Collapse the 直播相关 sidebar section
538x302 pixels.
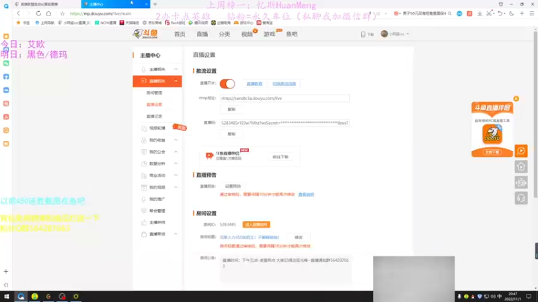[x=176, y=81]
